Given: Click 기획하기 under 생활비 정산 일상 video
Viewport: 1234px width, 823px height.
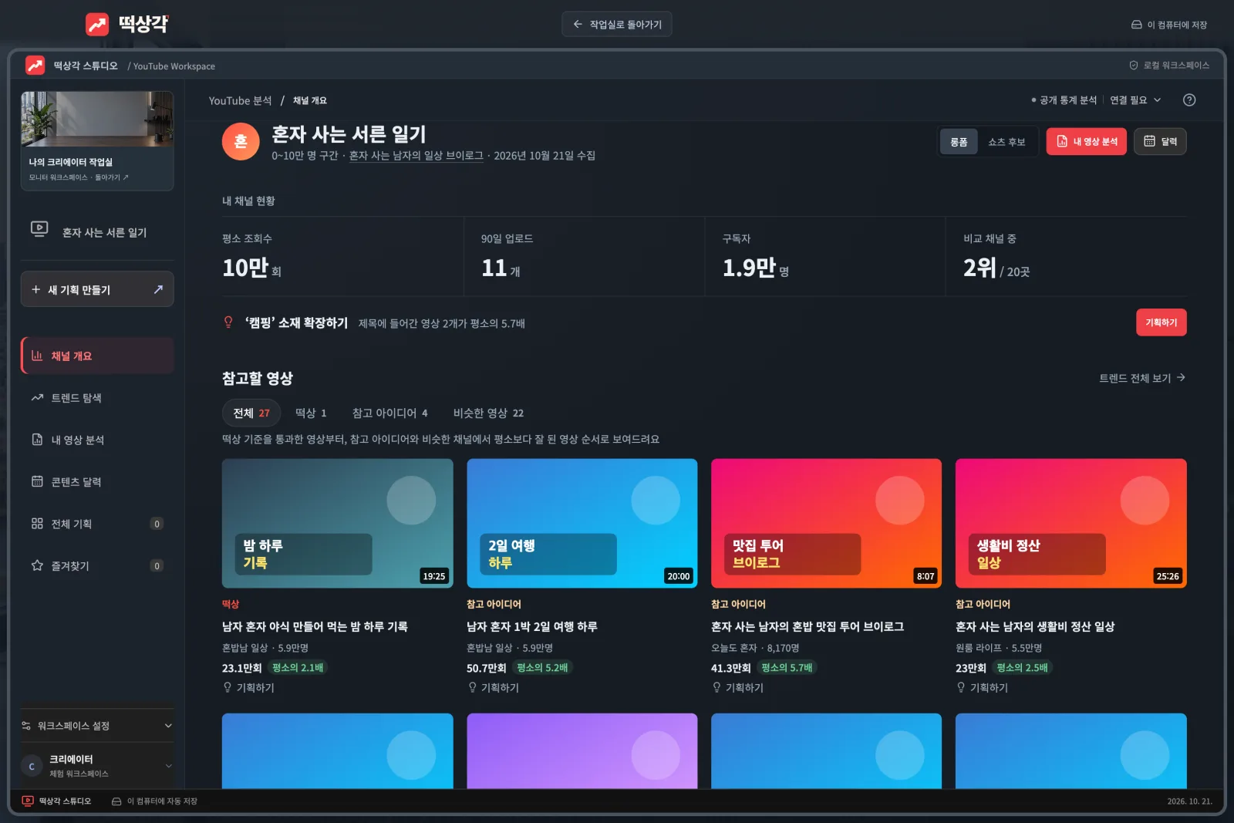Looking at the screenshot, I should pos(982,687).
